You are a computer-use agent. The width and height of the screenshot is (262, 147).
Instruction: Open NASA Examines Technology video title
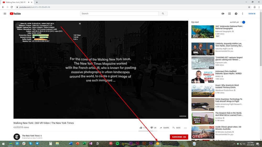tap(229, 100)
